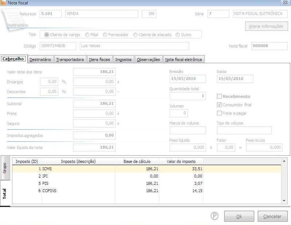This screenshot has height=225, width=291.
Task: Open the Nota fiscal eletrônica tab
Action: click(184, 60)
